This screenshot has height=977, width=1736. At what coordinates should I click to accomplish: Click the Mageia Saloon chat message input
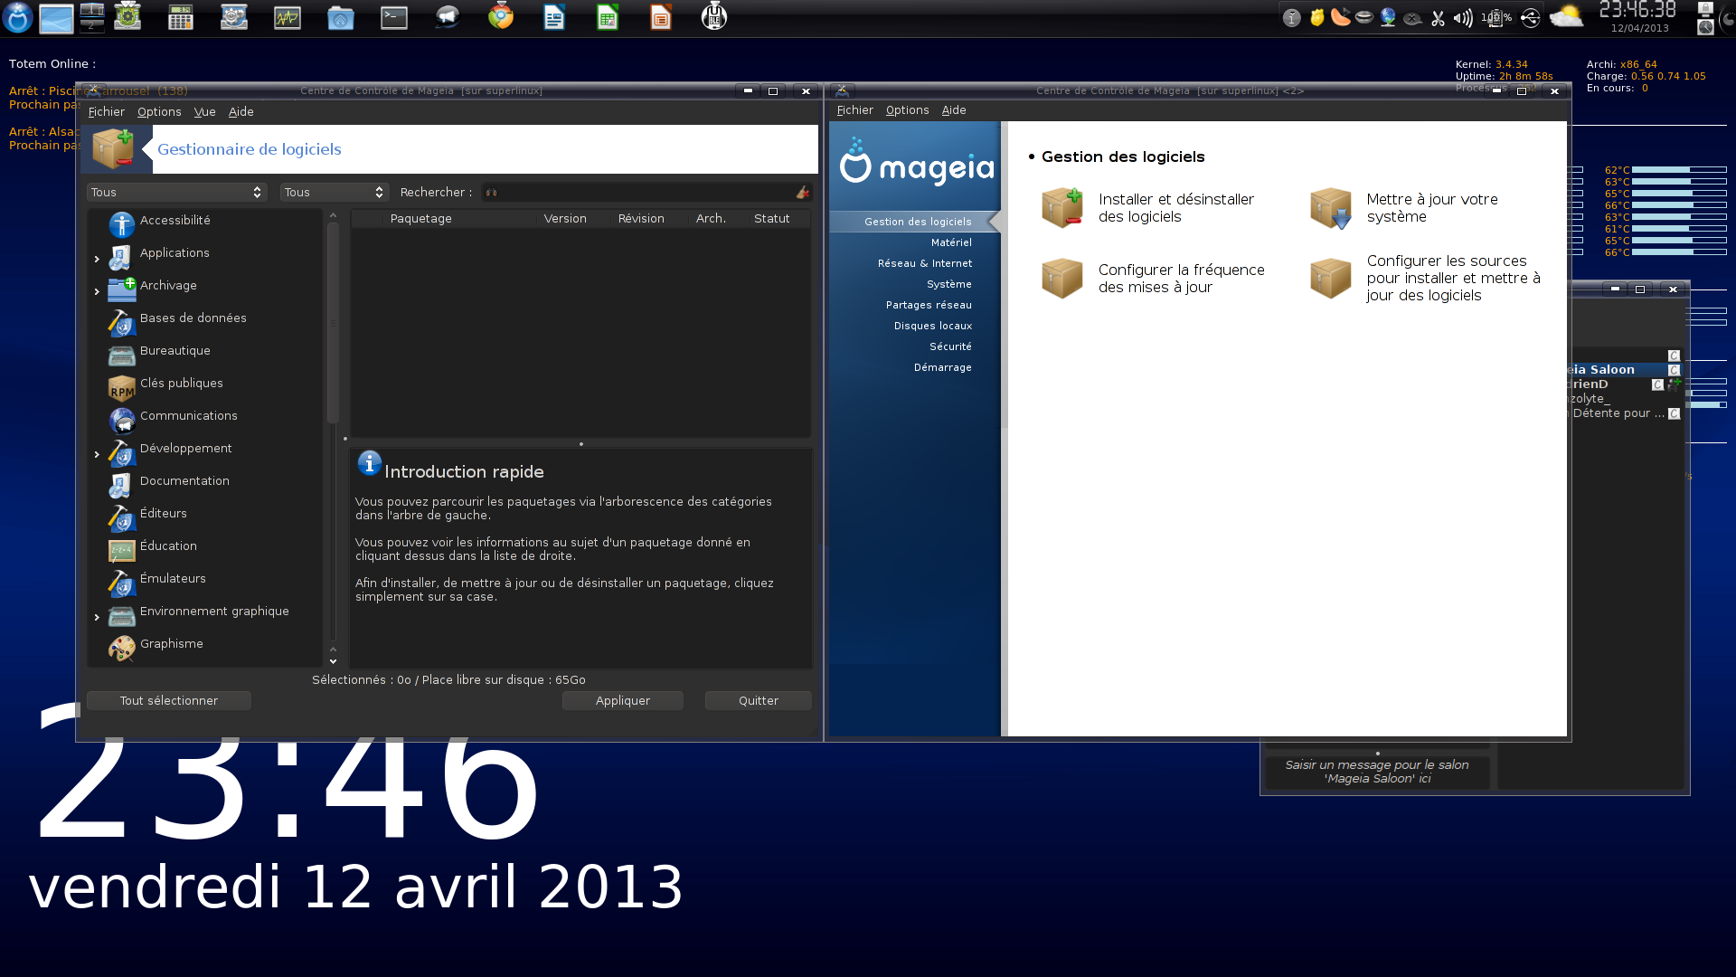point(1377,772)
